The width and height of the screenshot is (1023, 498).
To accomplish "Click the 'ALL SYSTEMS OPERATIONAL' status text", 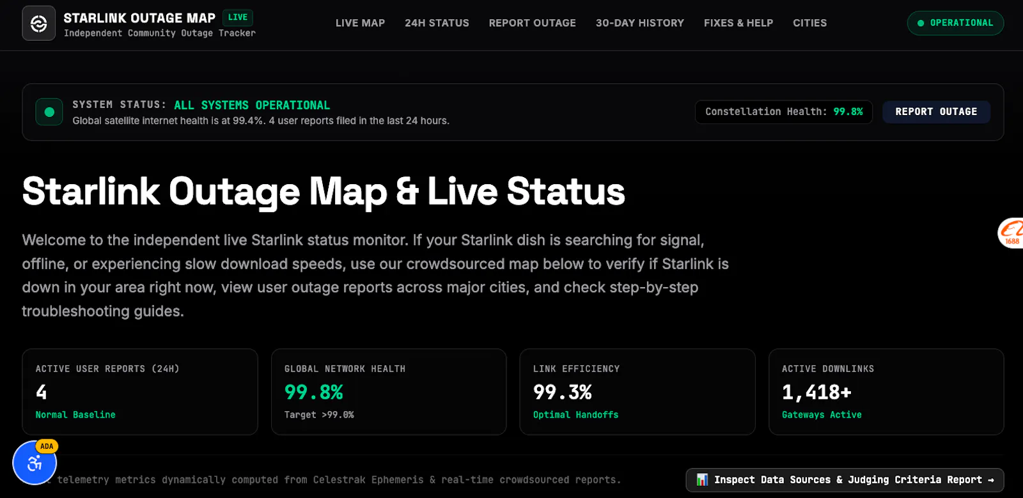I will tap(252, 105).
